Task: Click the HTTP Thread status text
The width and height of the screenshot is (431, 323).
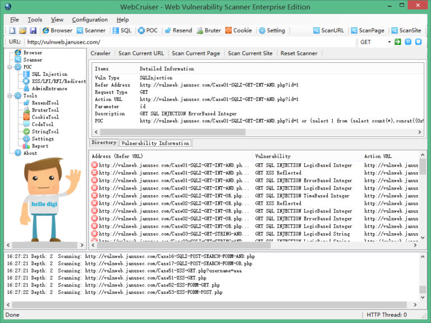Action: (x=387, y=315)
